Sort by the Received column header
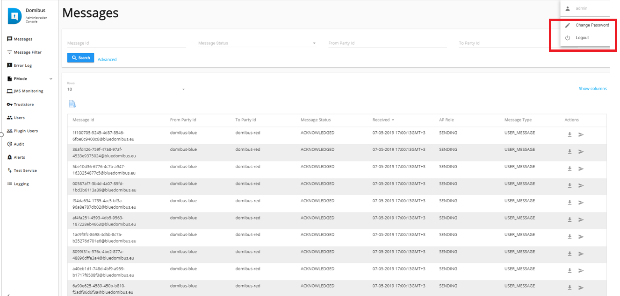620x296 pixels. [x=383, y=120]
